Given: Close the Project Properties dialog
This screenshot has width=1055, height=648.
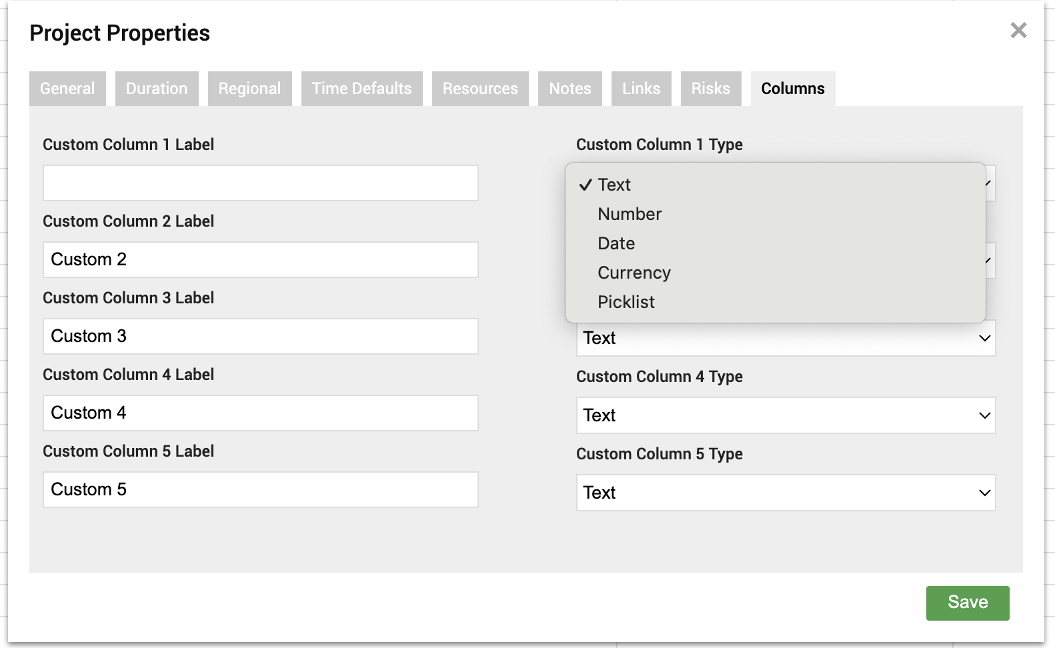Looking at the screenshot, I should click(x=1018, y=30).
